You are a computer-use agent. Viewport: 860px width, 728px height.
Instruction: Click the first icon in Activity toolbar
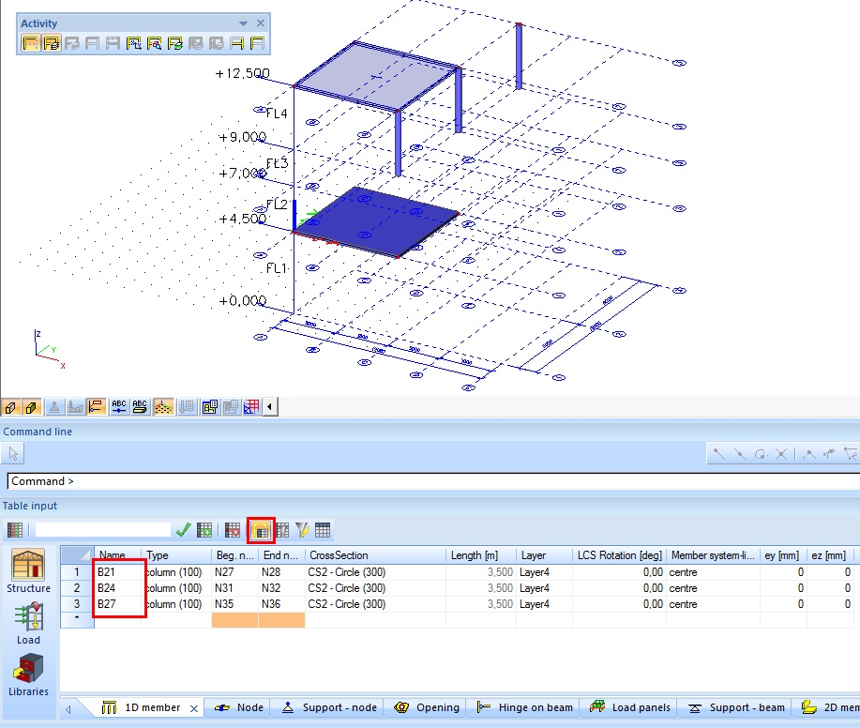30,42
